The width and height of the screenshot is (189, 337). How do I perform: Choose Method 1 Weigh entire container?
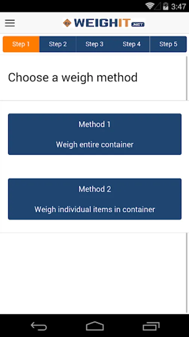[95, 134]
